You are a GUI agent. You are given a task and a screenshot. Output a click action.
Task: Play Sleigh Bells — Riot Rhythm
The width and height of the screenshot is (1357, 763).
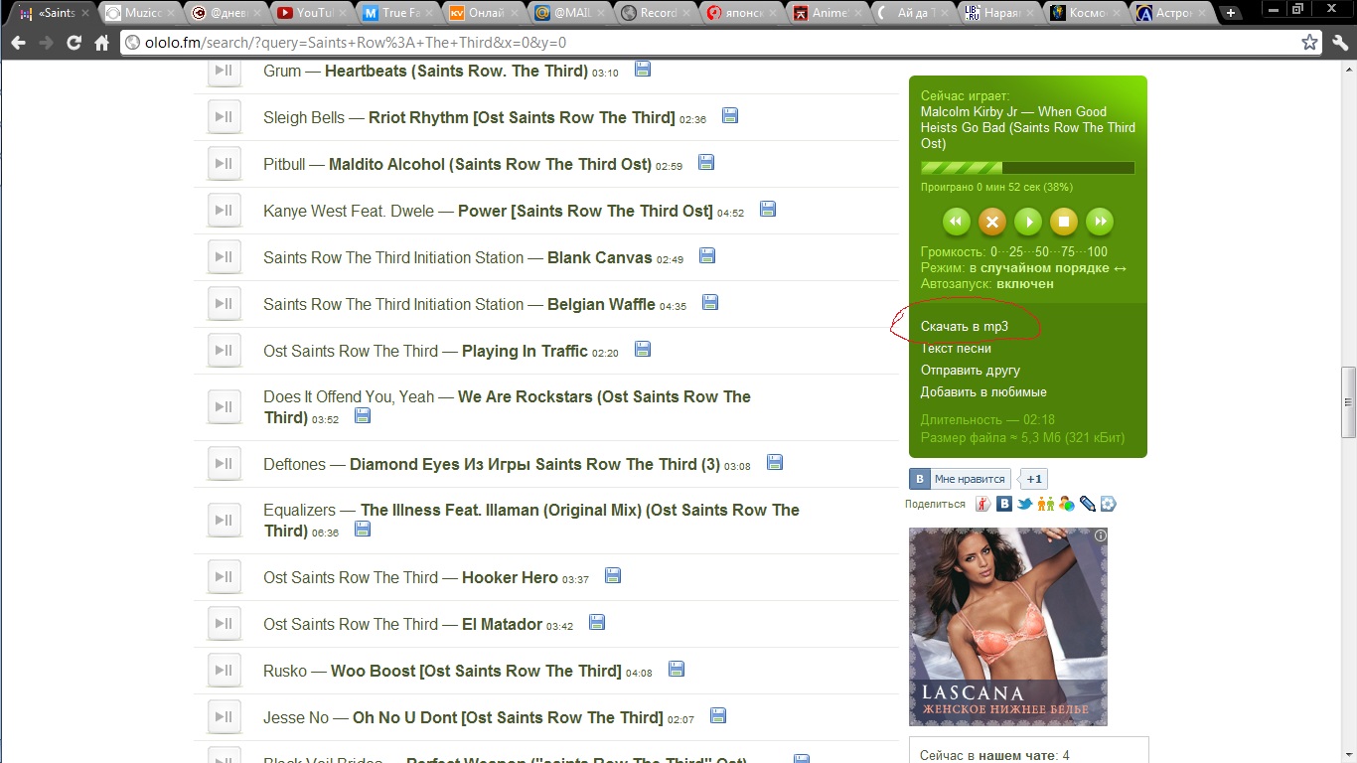click(225, 117)
